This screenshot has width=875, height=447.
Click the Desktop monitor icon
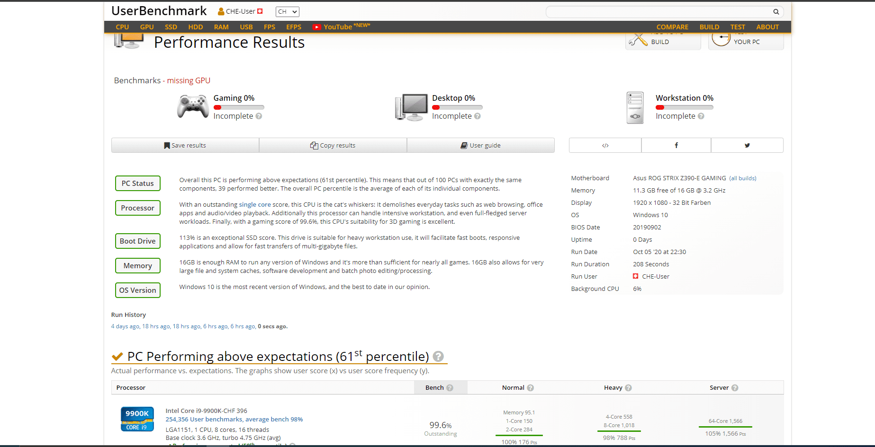411,107
